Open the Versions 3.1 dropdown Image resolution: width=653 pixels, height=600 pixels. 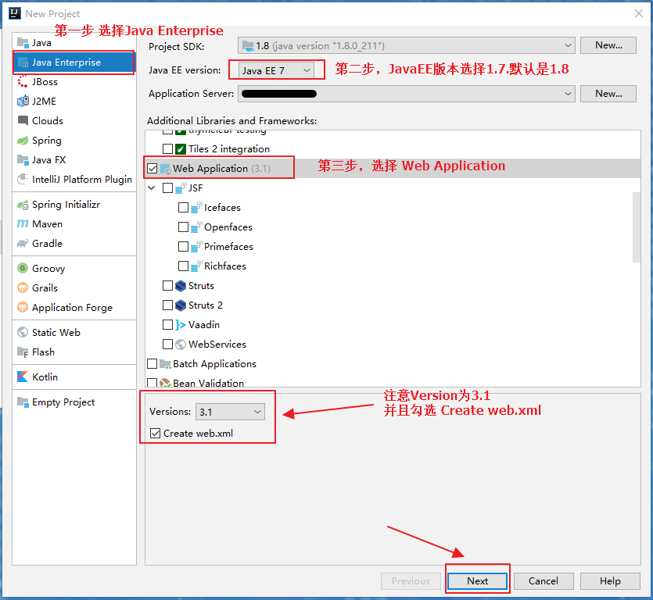[230, 412]
